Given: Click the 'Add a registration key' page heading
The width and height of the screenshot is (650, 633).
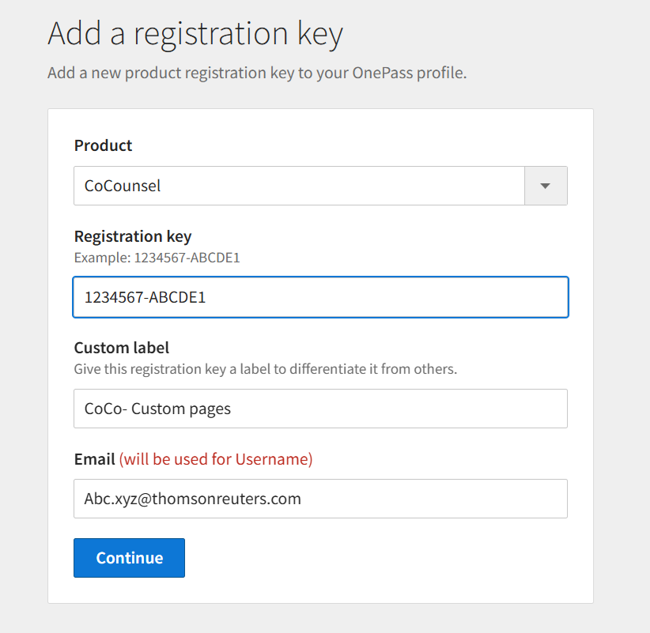Looking at the screenshot, I should [195, 35].
